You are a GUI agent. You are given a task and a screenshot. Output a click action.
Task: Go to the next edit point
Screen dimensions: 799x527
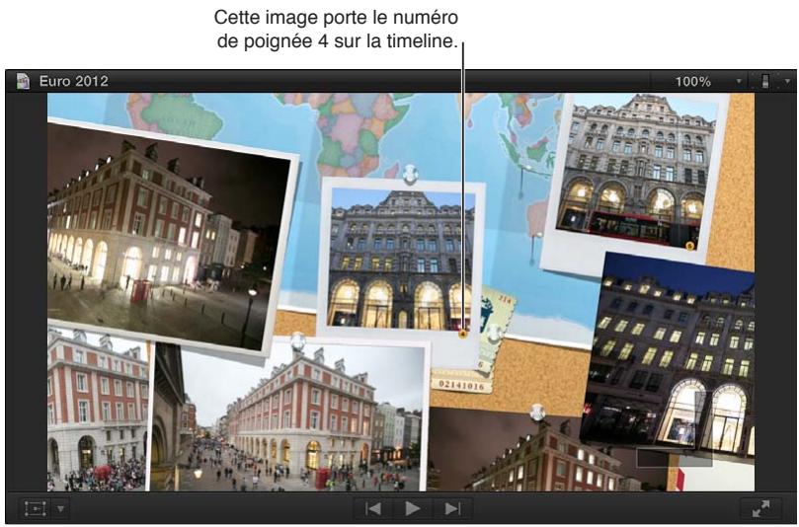click(x=452, y=508)
